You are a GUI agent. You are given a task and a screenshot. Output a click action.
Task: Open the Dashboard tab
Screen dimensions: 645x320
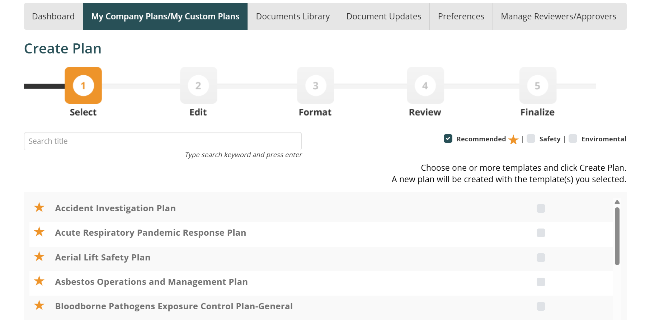(x=53, y=17)
